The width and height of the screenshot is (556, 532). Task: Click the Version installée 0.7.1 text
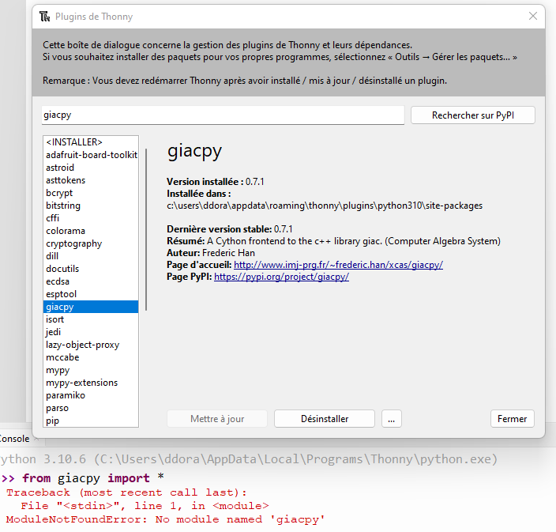coord(216,182)
